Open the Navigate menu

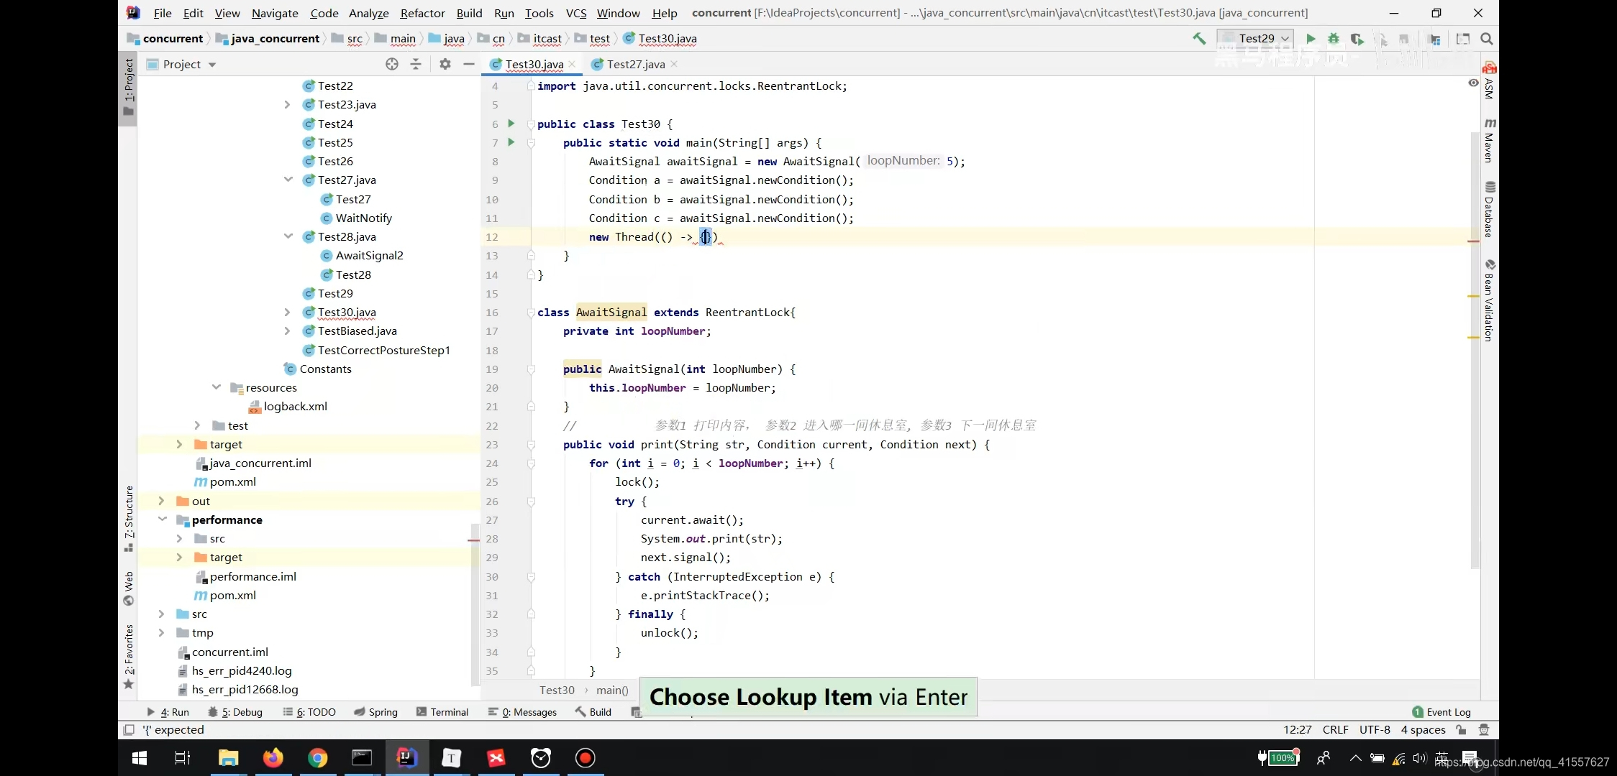275,13
